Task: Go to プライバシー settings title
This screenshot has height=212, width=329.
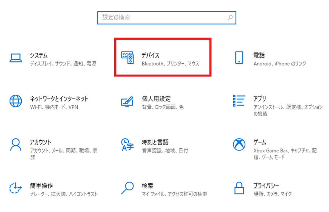Action: [266, 186]
